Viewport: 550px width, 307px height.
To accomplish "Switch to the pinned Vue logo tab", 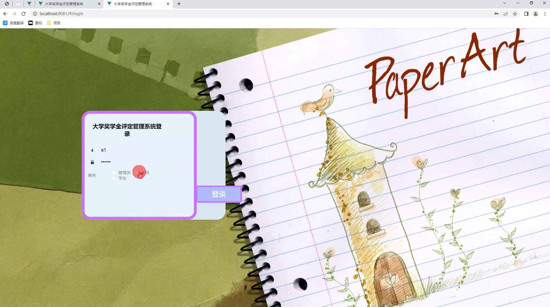I will [29, 4].
